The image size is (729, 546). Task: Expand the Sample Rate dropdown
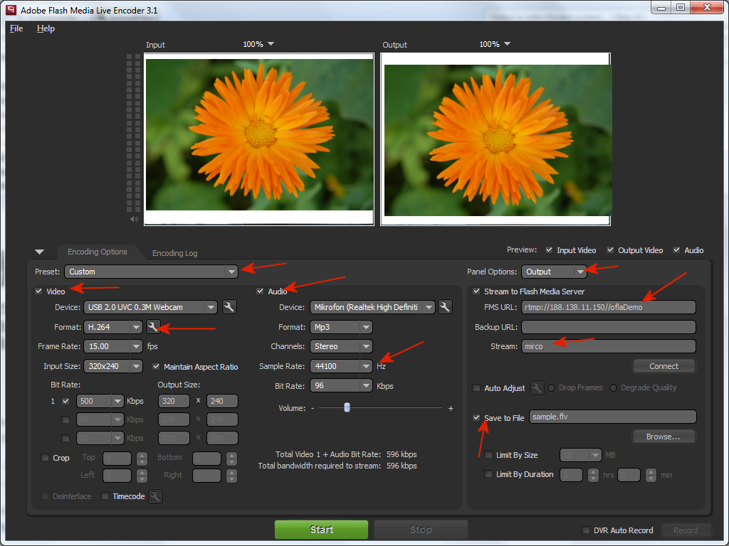(366, 366)
